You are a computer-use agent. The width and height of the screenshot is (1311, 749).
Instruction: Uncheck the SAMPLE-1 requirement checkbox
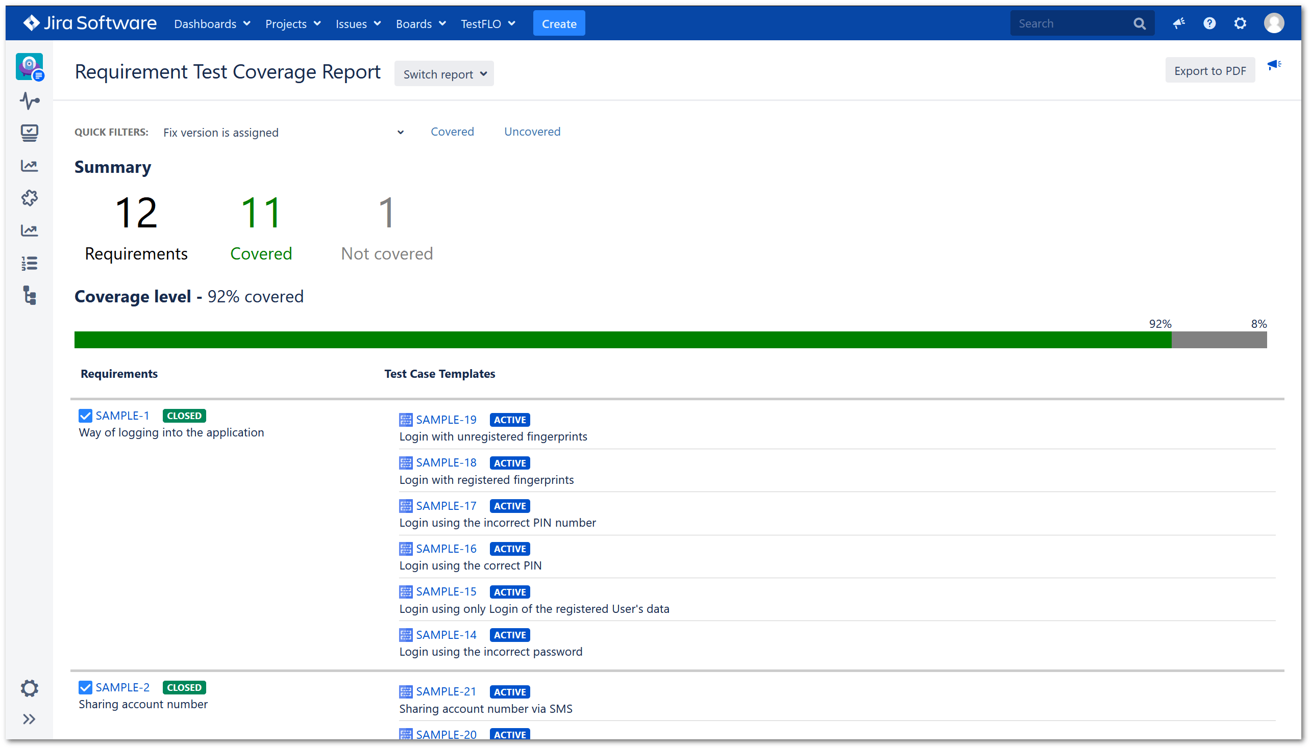(85, 415)
